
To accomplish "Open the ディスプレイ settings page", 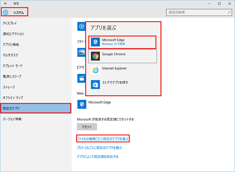I will (x=10, y=23).
